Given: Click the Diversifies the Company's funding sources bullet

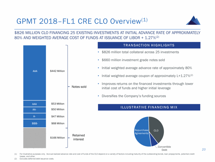Looking at the screenshot, I should click(x=134, y=96).
